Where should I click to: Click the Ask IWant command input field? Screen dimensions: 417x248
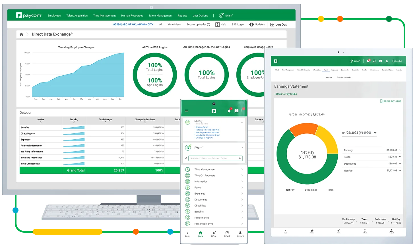[x=212, y=158]
